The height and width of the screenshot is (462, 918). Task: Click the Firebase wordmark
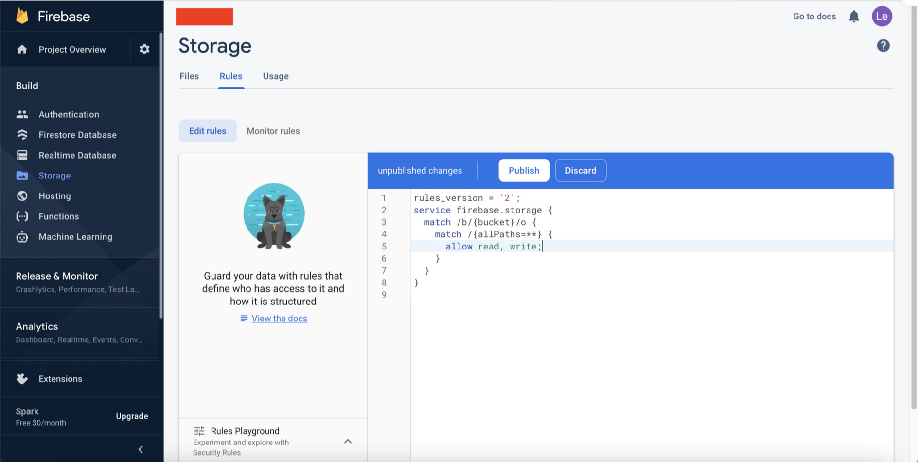(x=64, y=17)
